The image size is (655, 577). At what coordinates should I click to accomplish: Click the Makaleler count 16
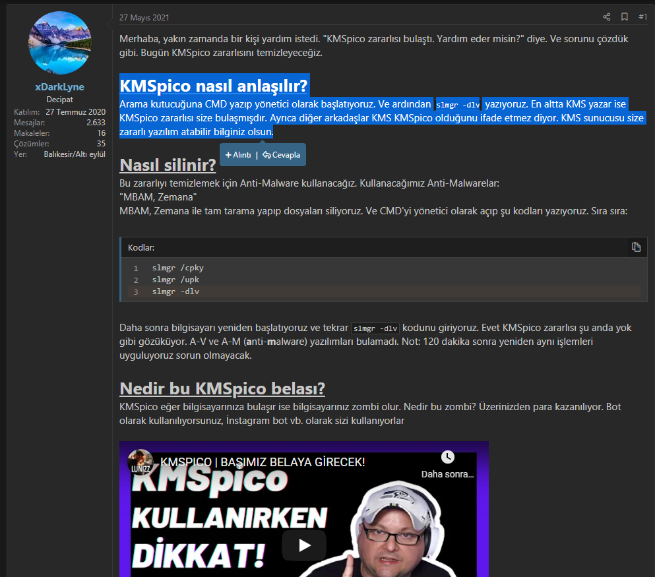pyautogui.click(x=101, y=133)
